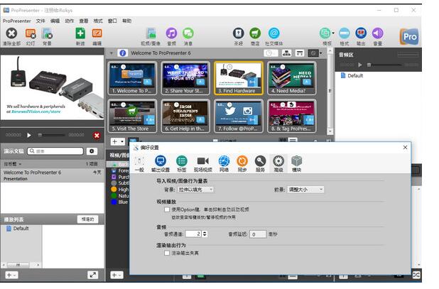This screenshot has width=439, height=289.
Task: Open the Social Media @ icon
Action: (273, 33)
